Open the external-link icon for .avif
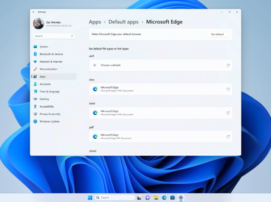The image size is (271, 202). (228, 65)
